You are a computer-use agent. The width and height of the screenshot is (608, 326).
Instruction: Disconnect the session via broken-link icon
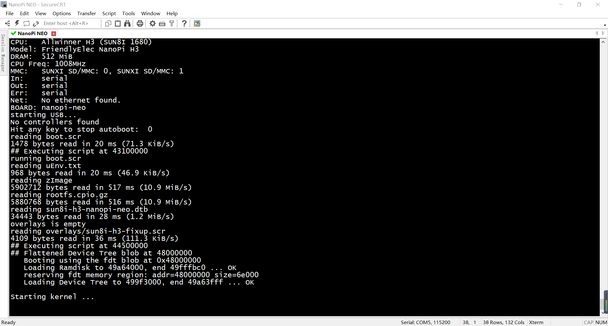(x=36, y=23)
